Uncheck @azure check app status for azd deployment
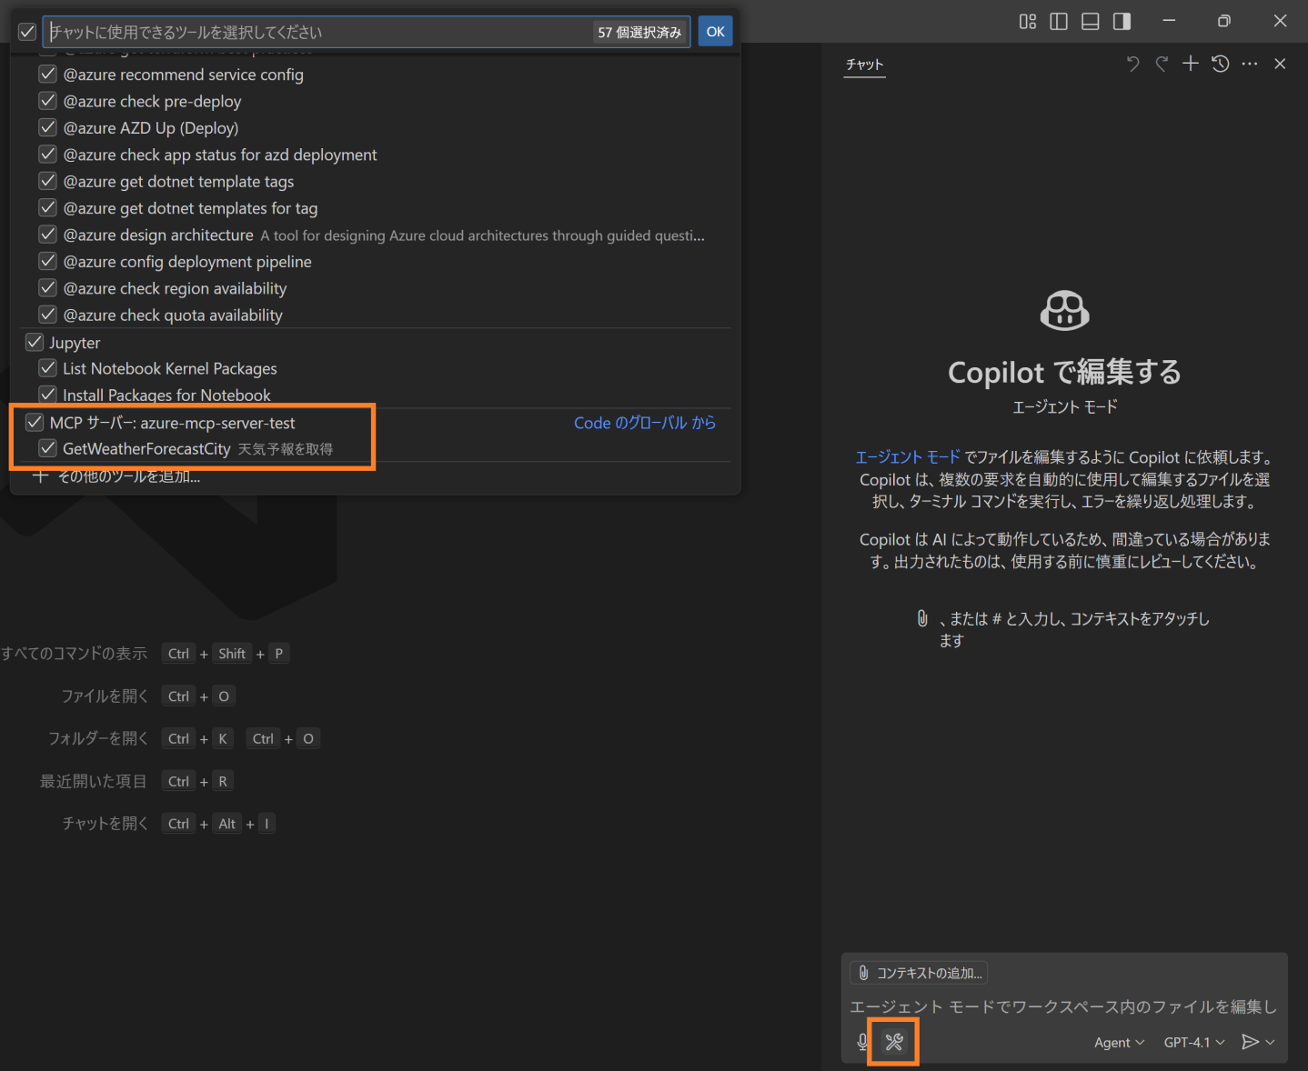The height and width of the screenshot is (1071, 1308). point(48,155)
